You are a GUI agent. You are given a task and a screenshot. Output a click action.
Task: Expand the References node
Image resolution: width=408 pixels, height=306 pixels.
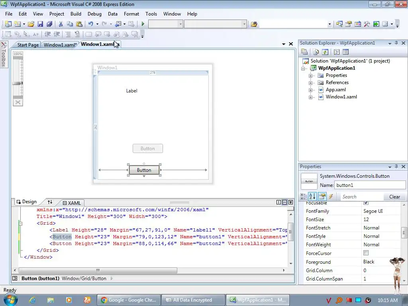point(310,83)
